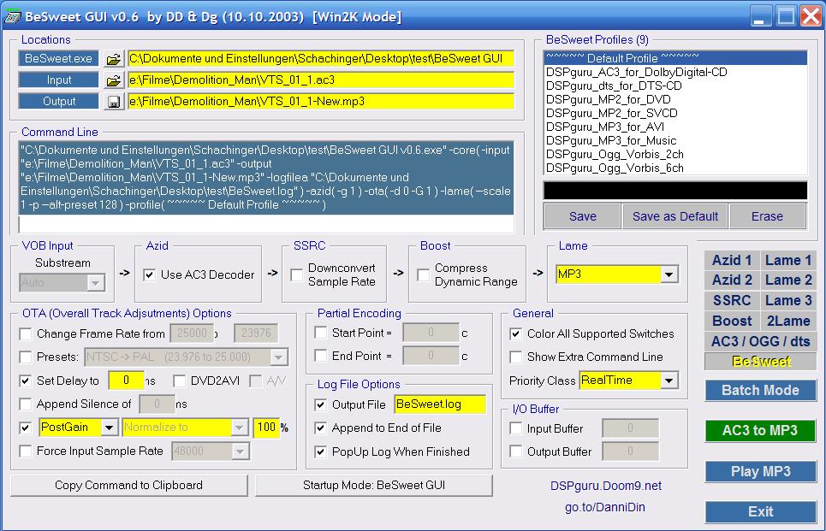Enable Show Extra Command Line
This screenshot has width=826, height=531.
[x=516, y=357]
